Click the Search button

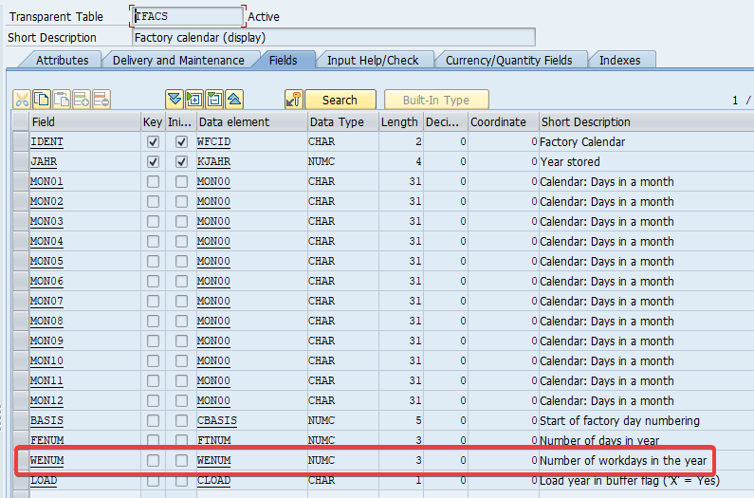[340, 100]
